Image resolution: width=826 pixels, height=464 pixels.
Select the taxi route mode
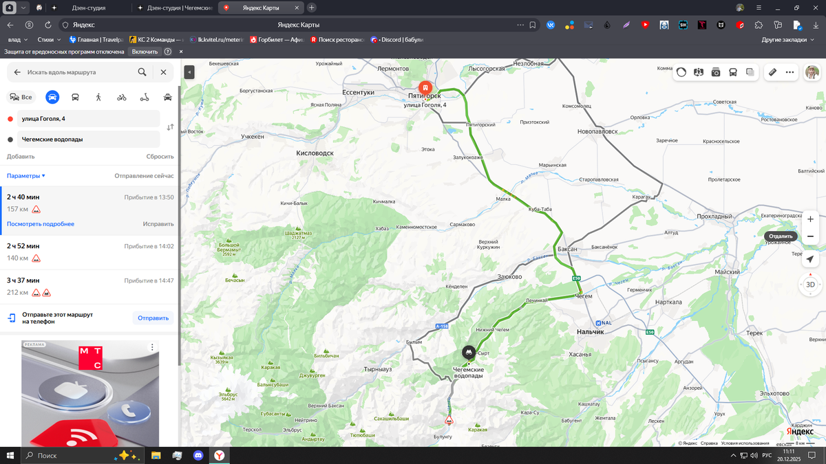[168, 97]
